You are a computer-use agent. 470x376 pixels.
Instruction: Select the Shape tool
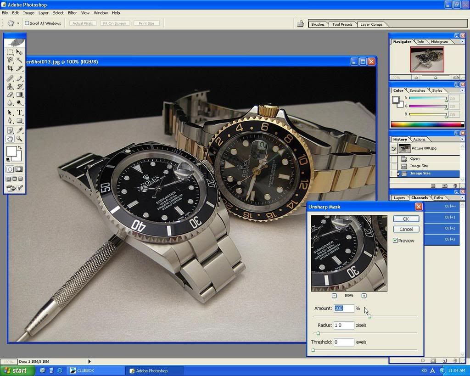(x=19, y=121)
